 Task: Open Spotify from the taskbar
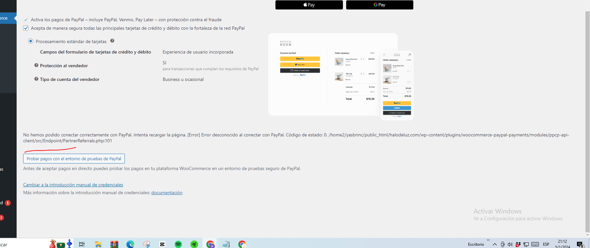coord(178,244)
